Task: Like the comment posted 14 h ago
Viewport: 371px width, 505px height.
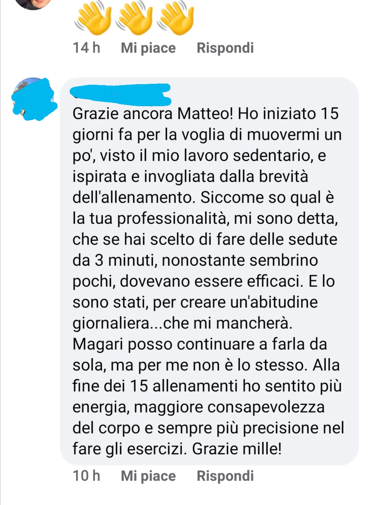Action: [148, 48]
